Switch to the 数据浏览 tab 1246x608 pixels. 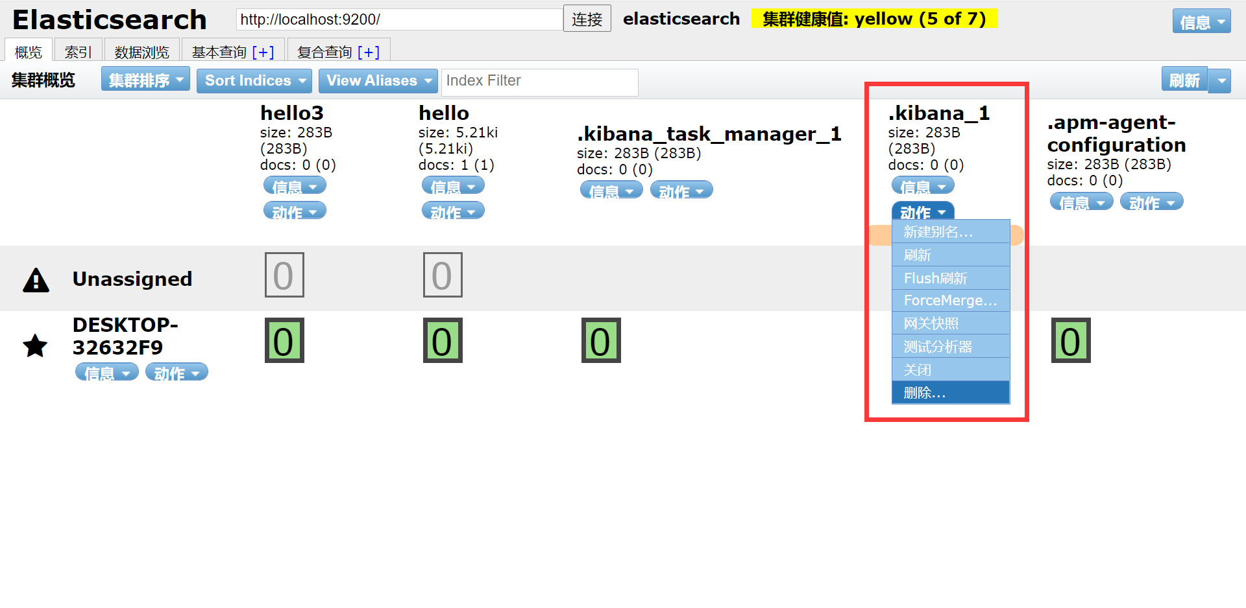[142, 51]
